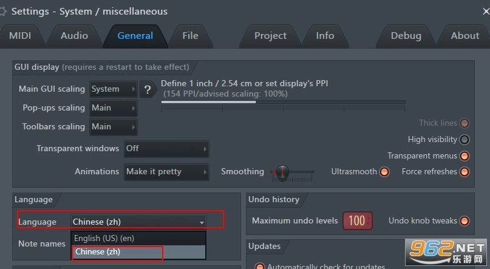This screenshot has height=269, width=490.
Task: Toggle the High visibility option
Action: pyautogui.click(x=464, y=140)
